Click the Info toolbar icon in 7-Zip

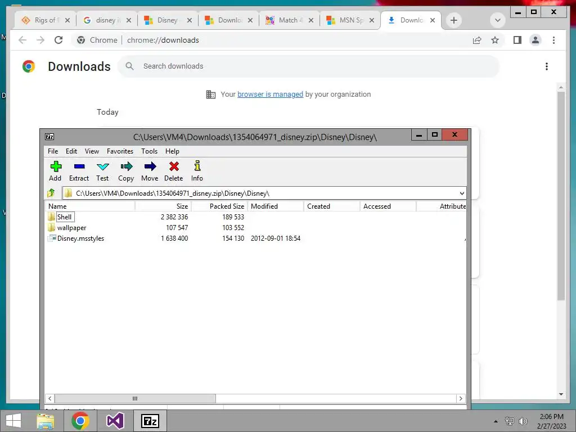point(197,171)
